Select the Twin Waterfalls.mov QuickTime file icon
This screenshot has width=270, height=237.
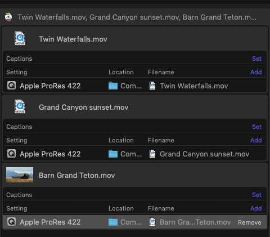pos(20,38)
